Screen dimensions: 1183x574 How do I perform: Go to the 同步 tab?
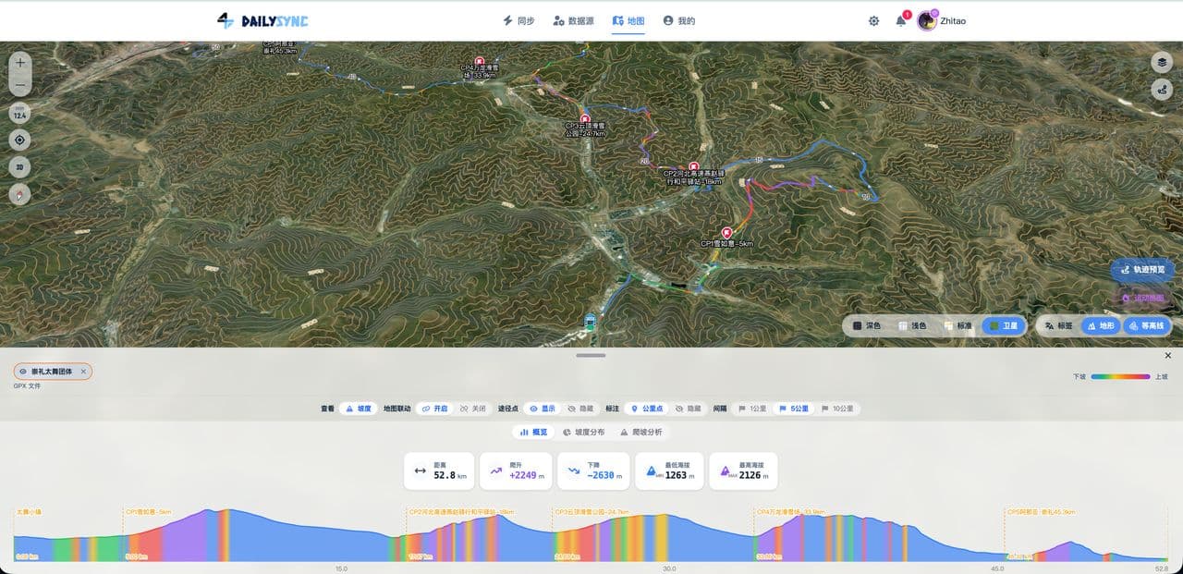click(518, 20)
